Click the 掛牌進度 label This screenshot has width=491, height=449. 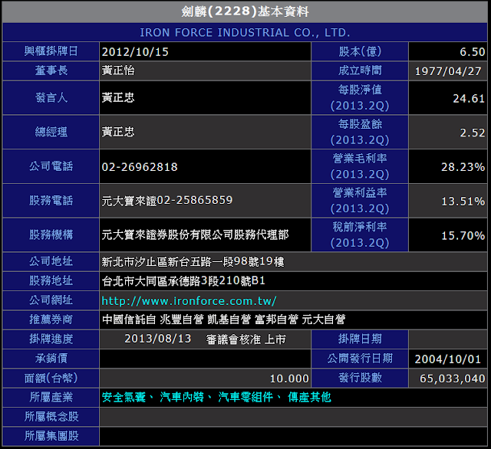click(x=51, y=339)
